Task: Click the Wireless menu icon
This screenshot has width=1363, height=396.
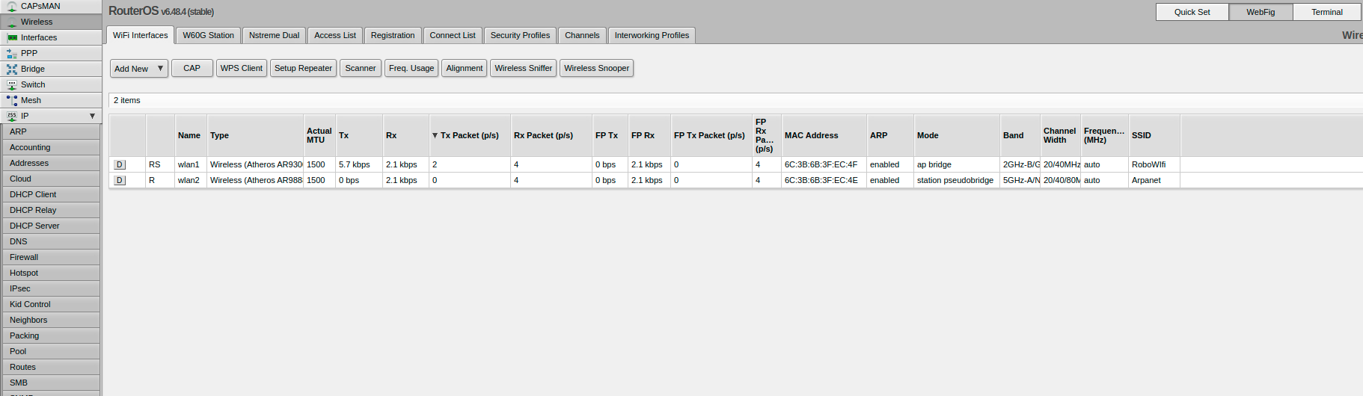Action: [12, 22]
